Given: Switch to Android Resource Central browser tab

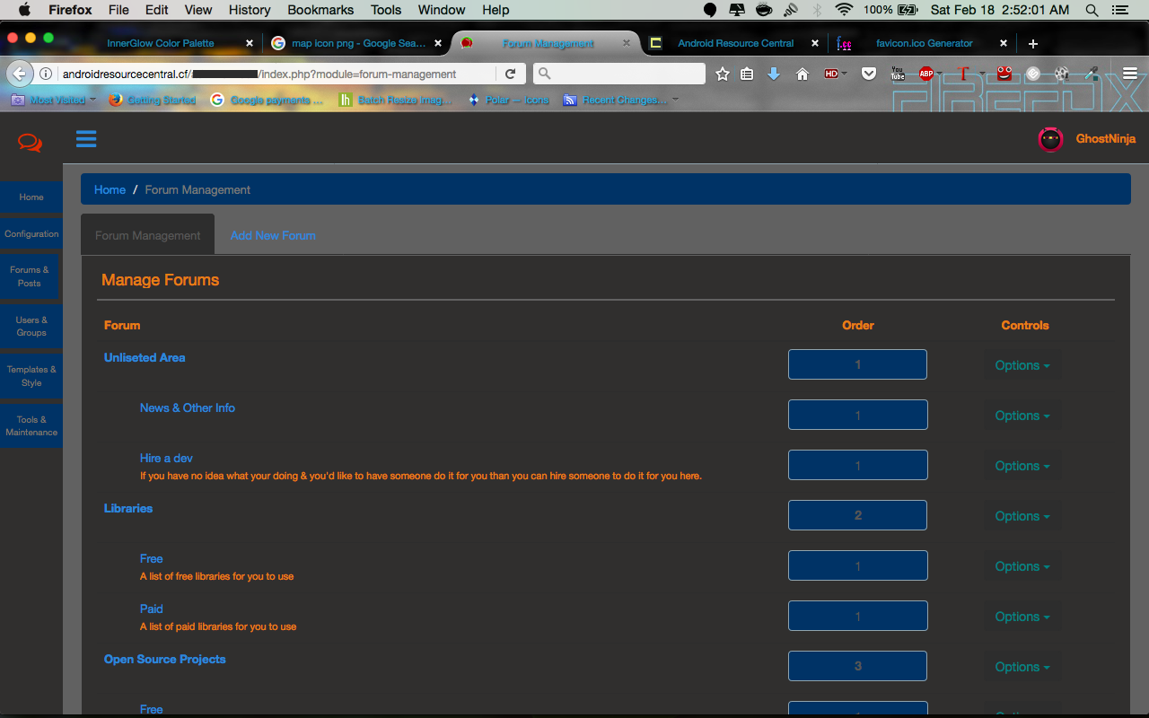Looking at the screenshot, I should point(735,43).
